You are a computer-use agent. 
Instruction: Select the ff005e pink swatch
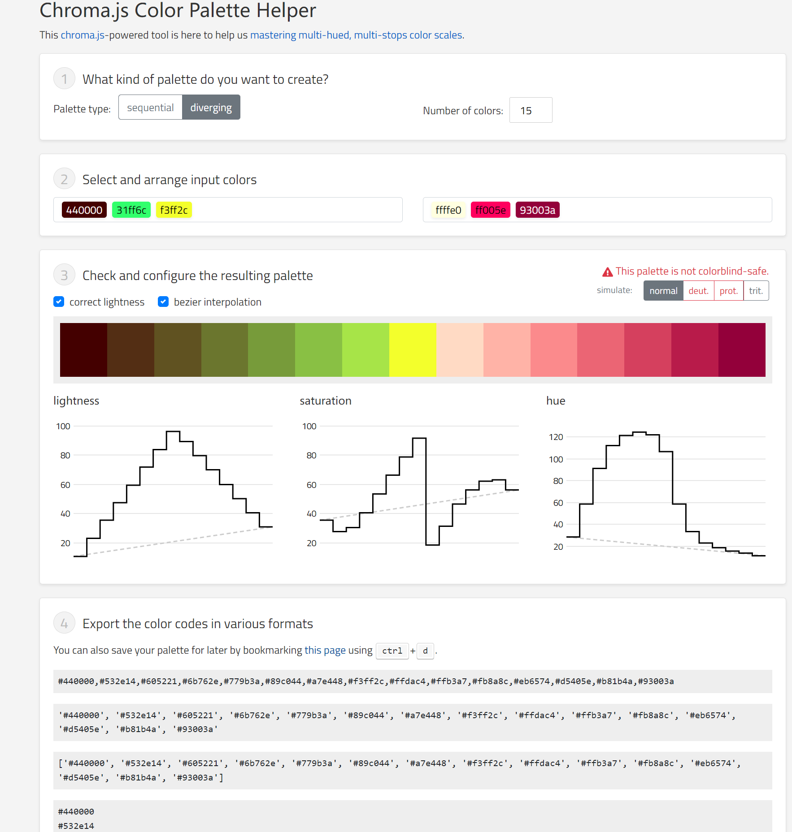pos(490,209)
